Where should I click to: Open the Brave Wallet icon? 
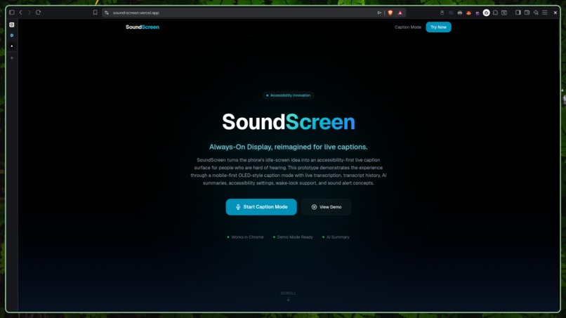[x=527, y=12]
